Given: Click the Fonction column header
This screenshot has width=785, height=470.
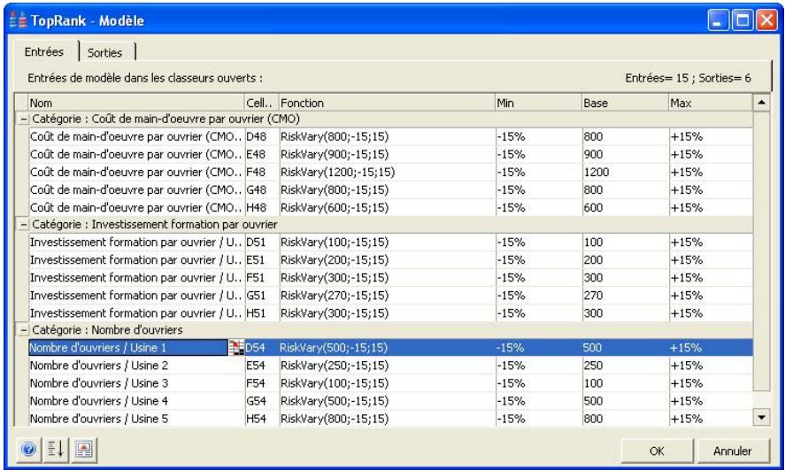Looking at the screenshot, I should click(387, 103).
